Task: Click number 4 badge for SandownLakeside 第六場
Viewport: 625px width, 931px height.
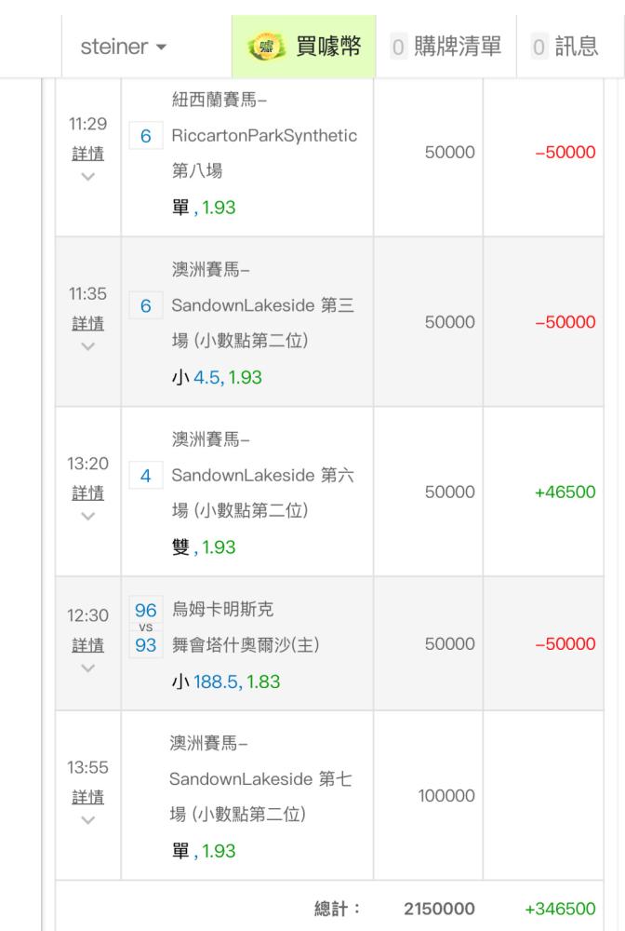Action: [x=146, y=476]
